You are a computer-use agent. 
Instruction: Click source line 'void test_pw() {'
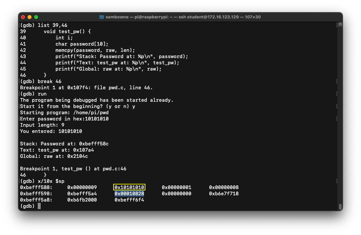coord(67,31)
